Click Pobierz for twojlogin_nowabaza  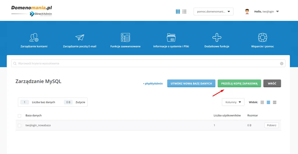pyautogui.click(x=272, y=125)
